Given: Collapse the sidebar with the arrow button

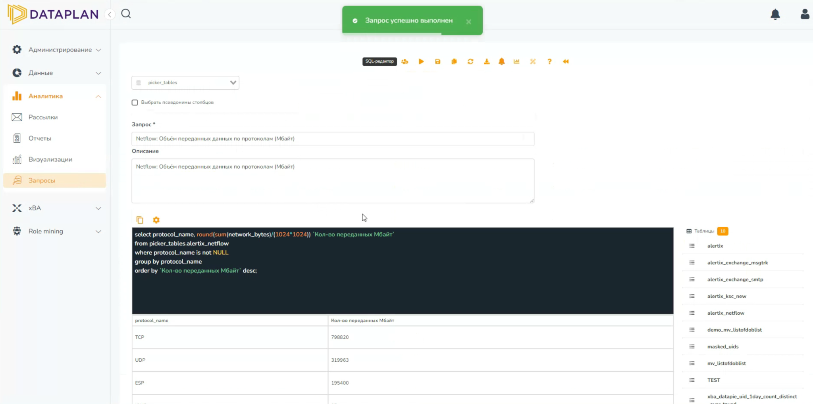Looking at the screenshot, I should click(110, 15).
